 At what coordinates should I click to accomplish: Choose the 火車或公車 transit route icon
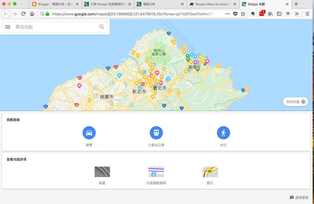(156, 133)
